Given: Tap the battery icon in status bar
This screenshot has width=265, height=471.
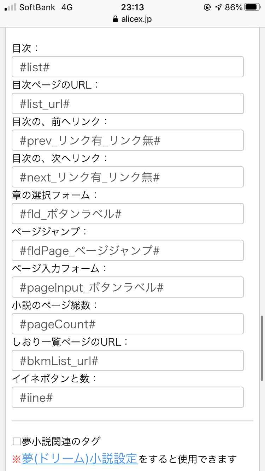Looking at the screenshot, I should tap(252, 7).
